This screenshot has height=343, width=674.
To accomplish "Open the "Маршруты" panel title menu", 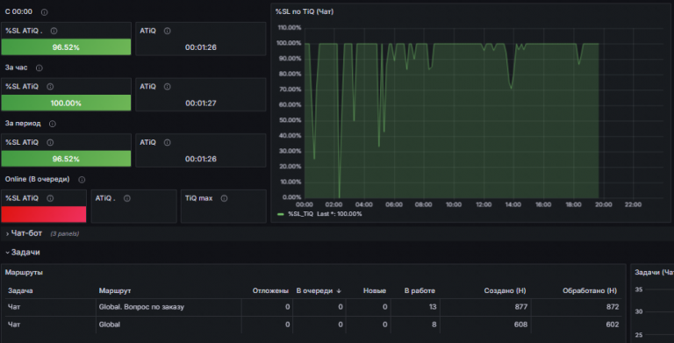I will (24, 273).
